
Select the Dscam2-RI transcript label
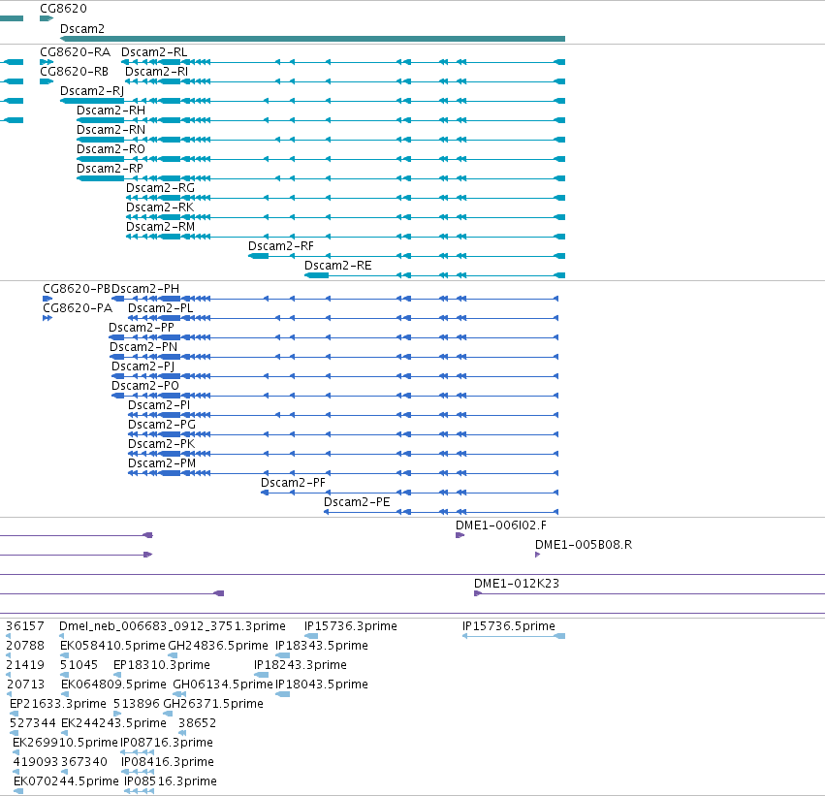tap(156, 72)
